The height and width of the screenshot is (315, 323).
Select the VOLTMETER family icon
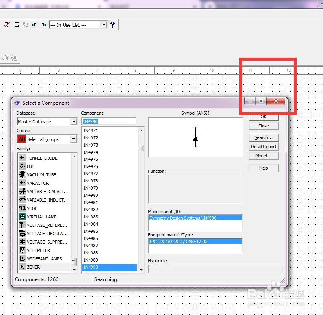coord(22,250)
